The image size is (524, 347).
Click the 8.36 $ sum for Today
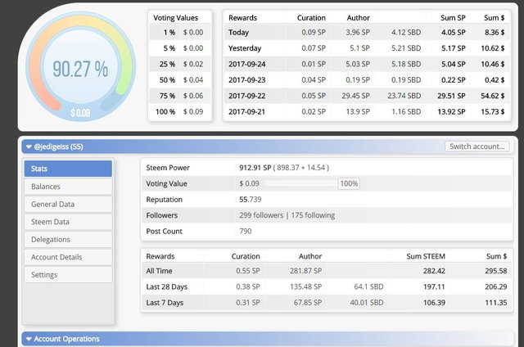pyautogui.click(x=495, y=33)
